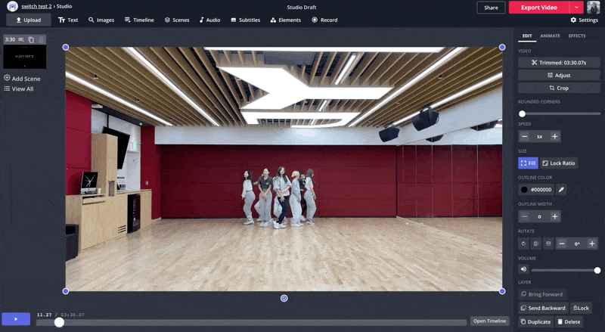Viewport: 605px width, 332px height.
Task: Select the Fill size option
Action: click(528, 163)
